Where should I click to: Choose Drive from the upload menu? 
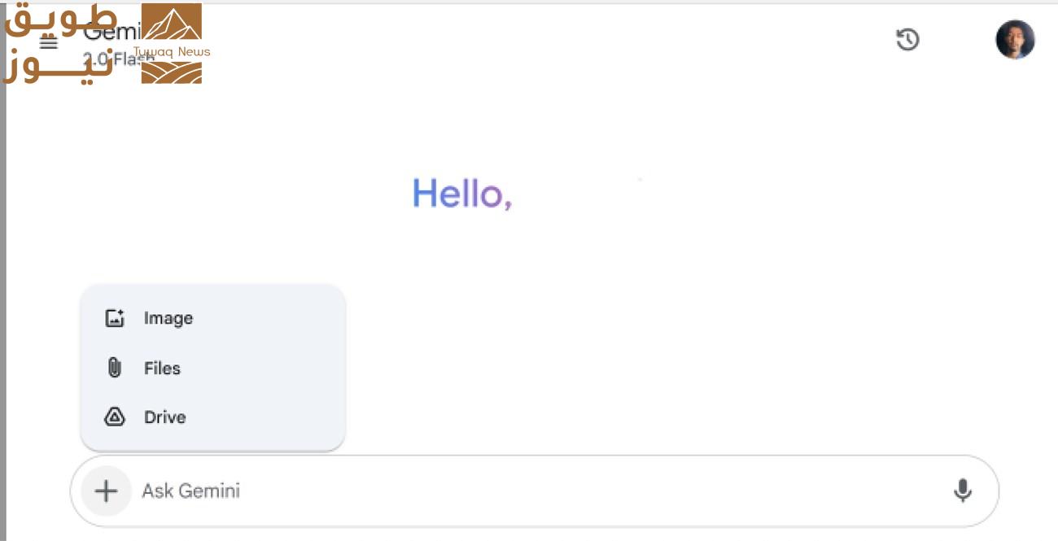tap(165, 417)
